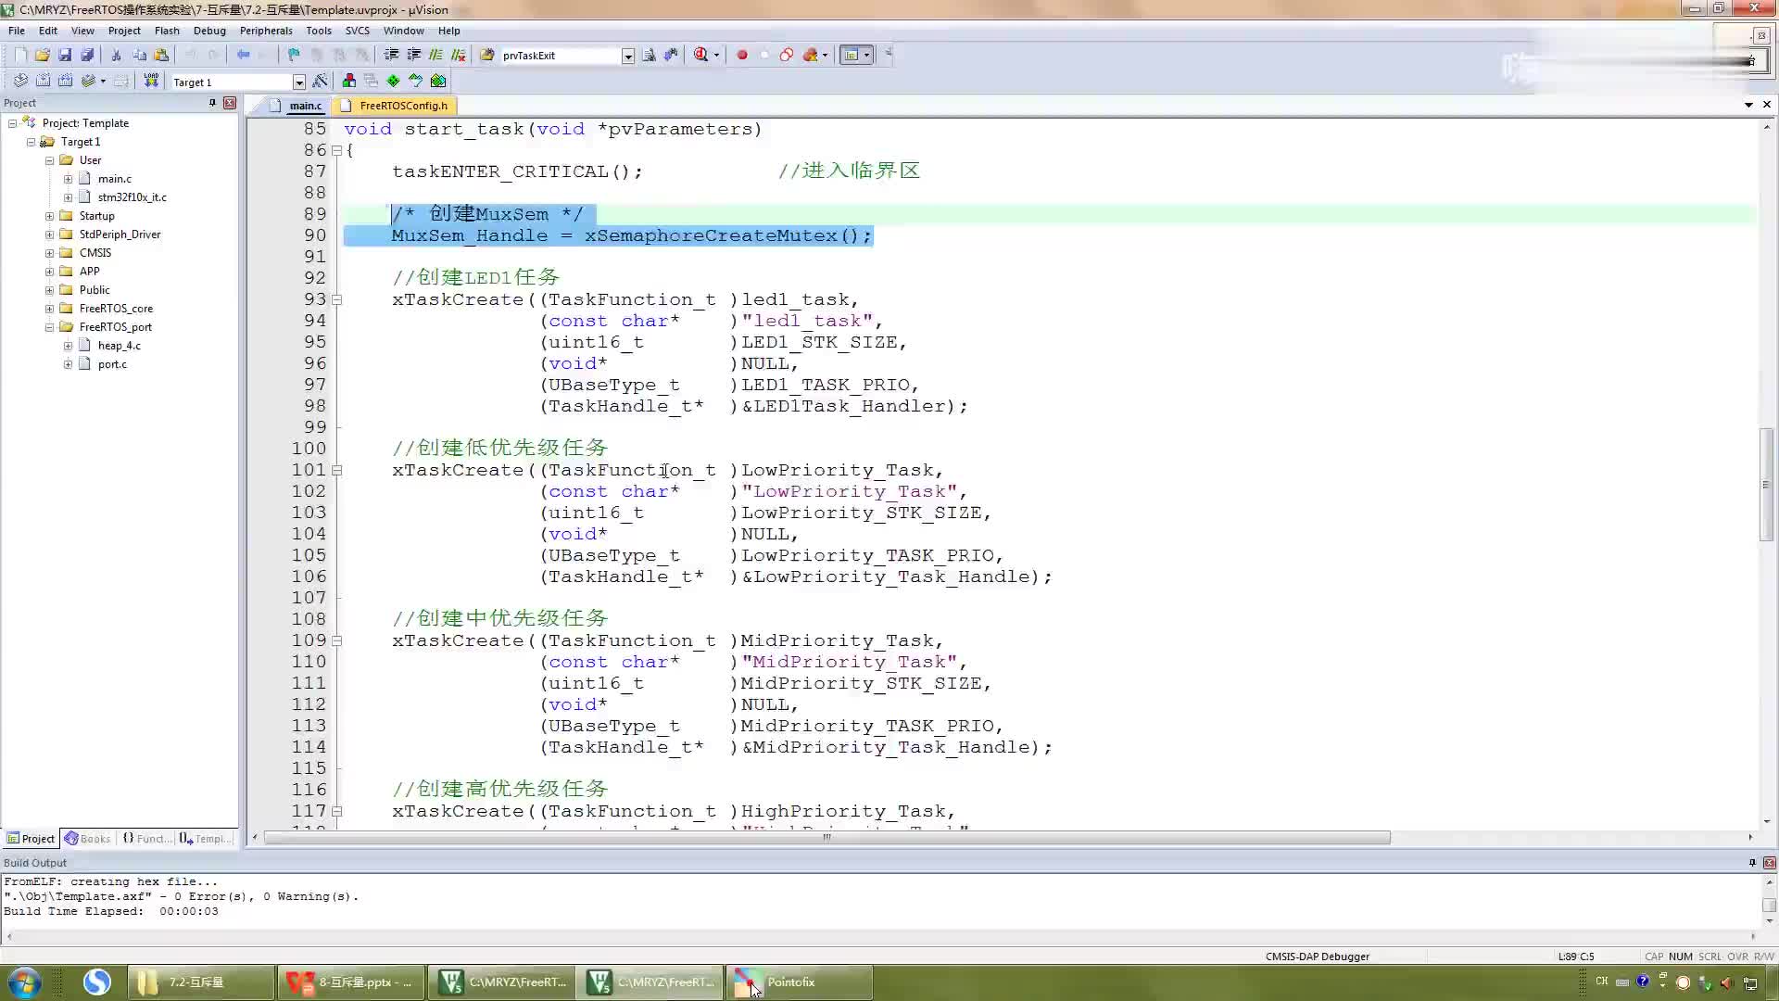The height and width of the screenshot is (1001, 1779).
Task: Download code to flash (LOAD)
Action: click(151, 81)
